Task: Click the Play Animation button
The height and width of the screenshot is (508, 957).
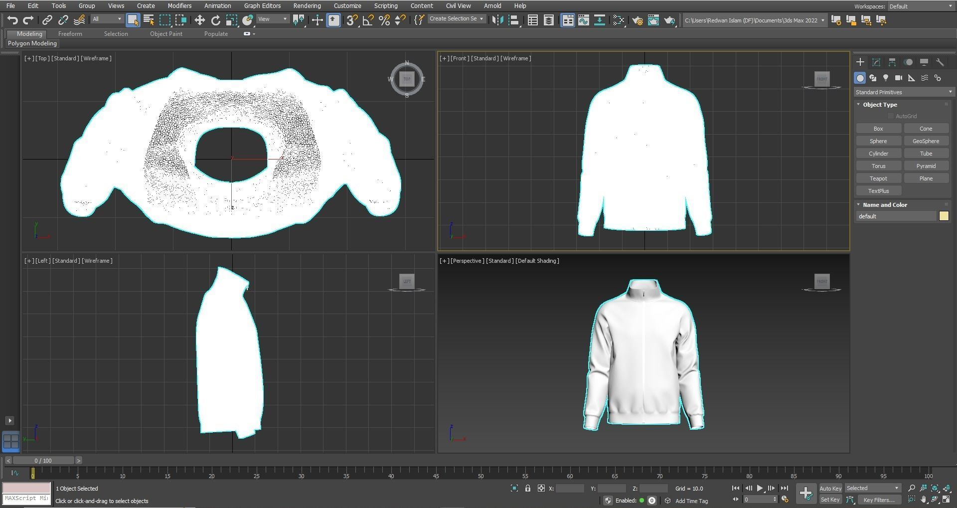Action: point(760,489)
